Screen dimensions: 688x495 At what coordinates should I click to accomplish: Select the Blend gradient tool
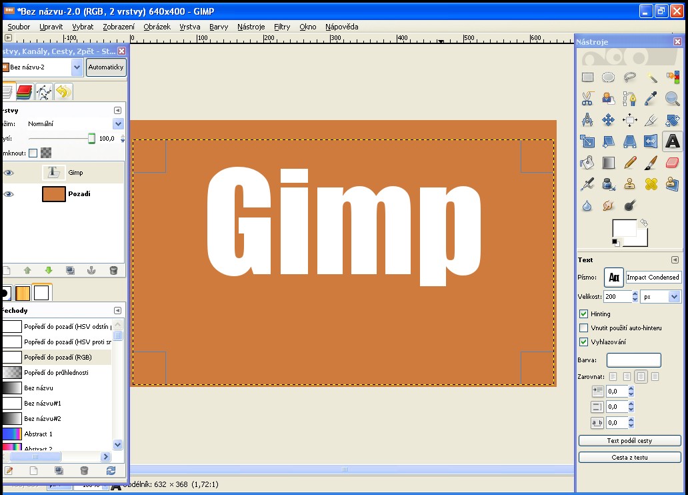tap(608, 163)
